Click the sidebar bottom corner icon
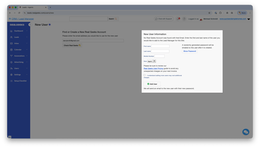This screenshot has width=260, height=148. (x=10, y=137)
